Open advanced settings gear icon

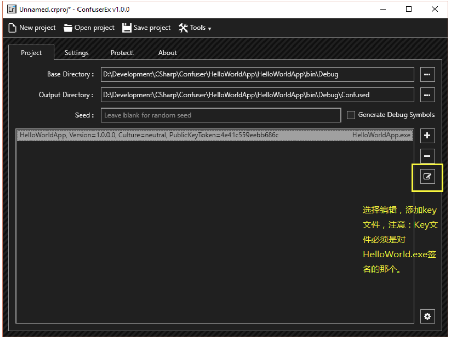coord(427,316)
